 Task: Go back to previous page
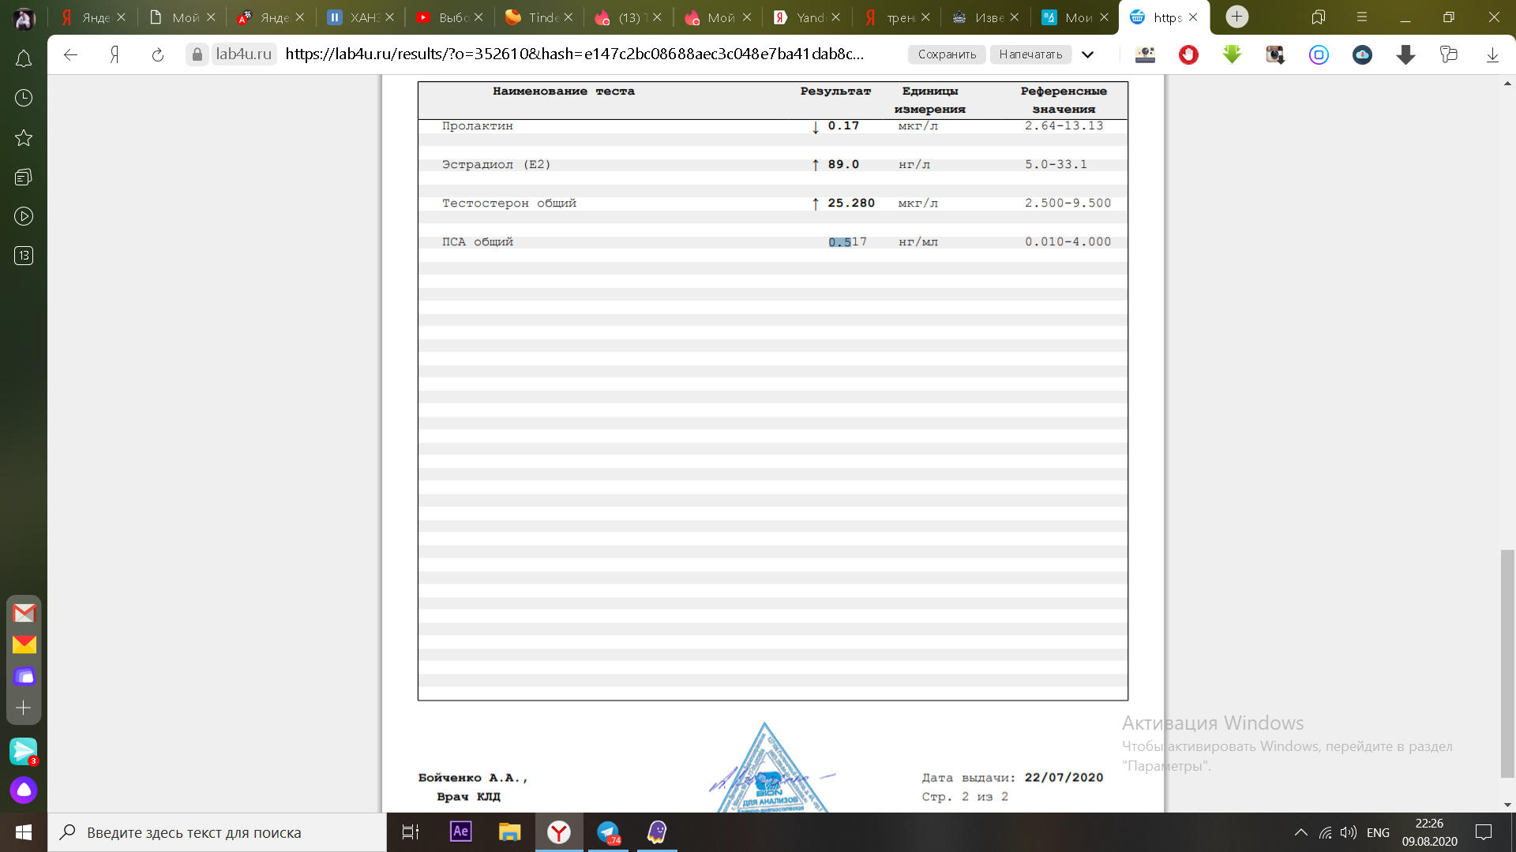(70, 54)
